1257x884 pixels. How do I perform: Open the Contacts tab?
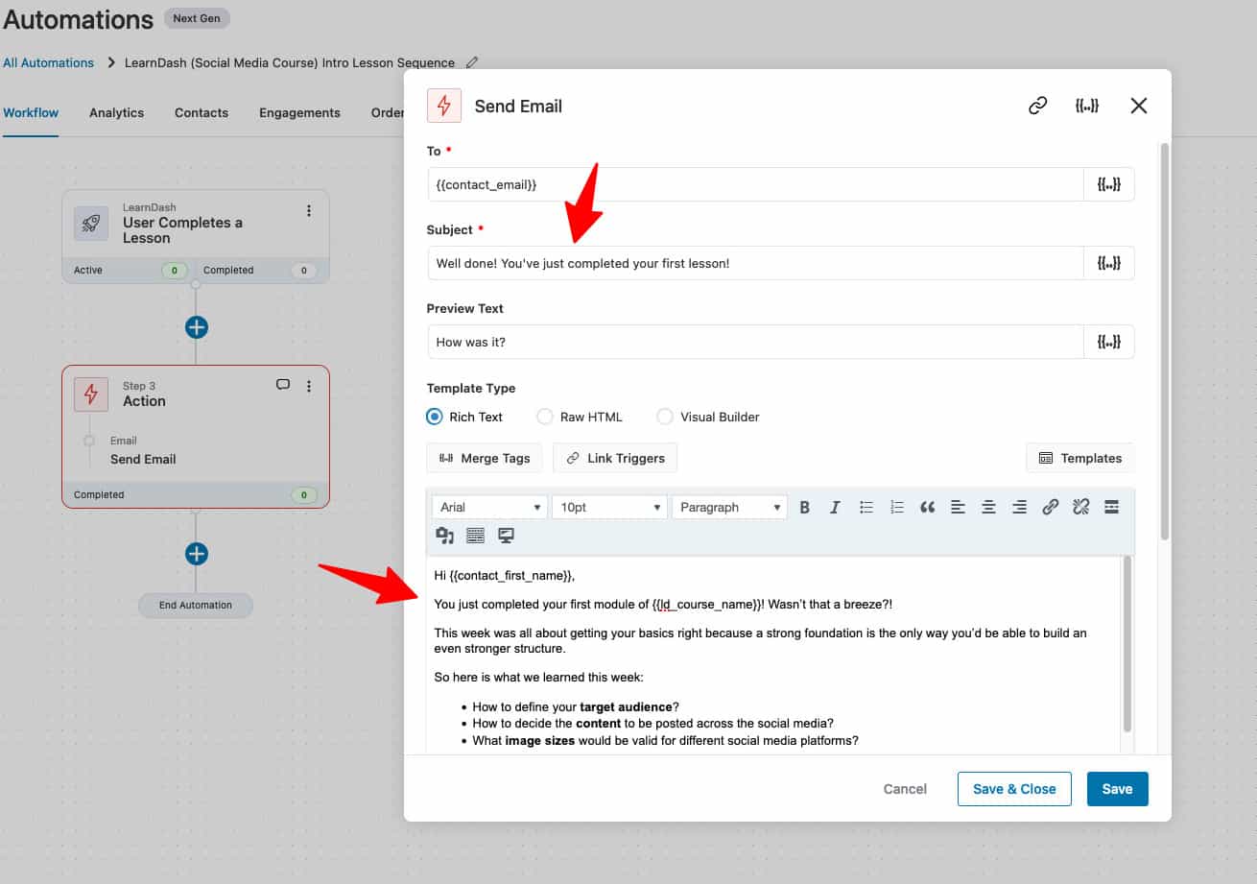coord(201,112)
